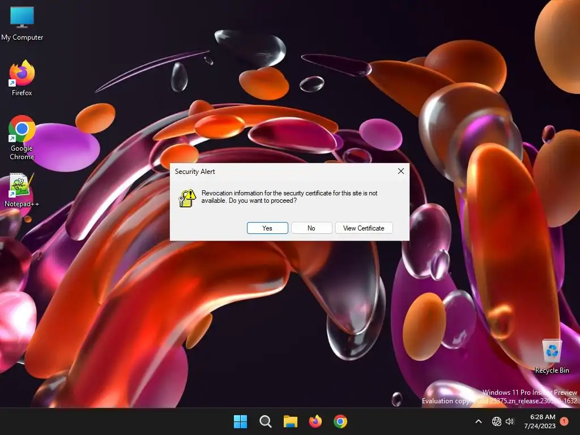
Task: Select the Recycle Bin desktop icon
Action: [552, 357]
